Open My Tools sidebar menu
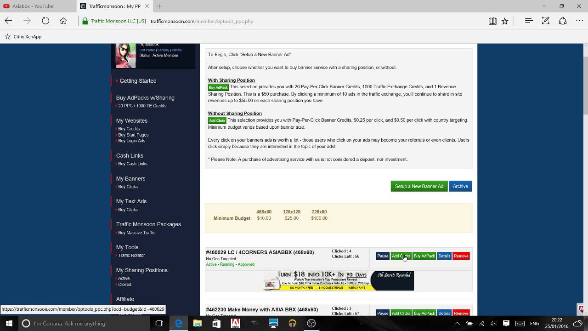 coord(127,247)
